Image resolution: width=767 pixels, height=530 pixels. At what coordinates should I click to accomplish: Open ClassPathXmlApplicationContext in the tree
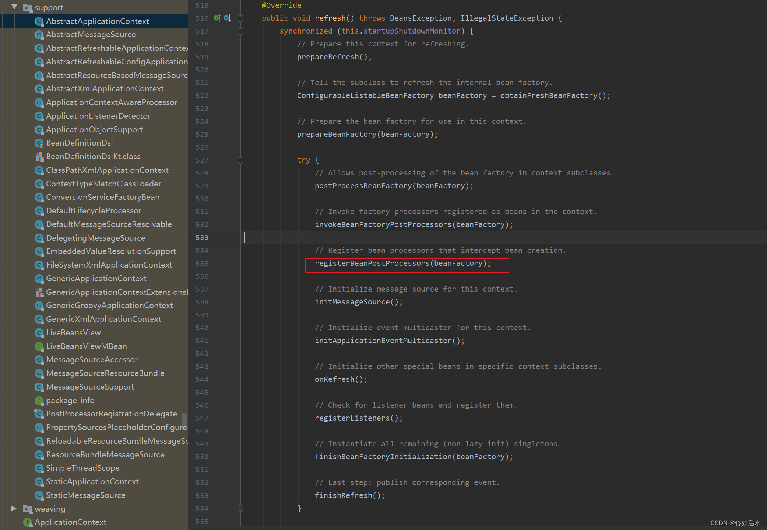(107, 170)
